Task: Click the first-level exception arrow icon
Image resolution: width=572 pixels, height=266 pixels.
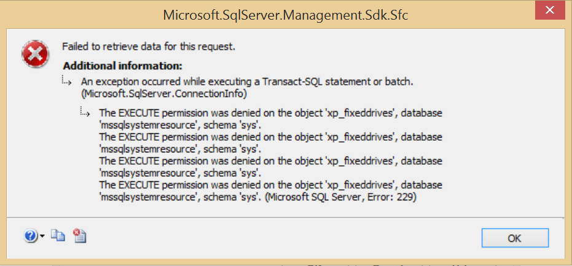Action: [67, 81]
